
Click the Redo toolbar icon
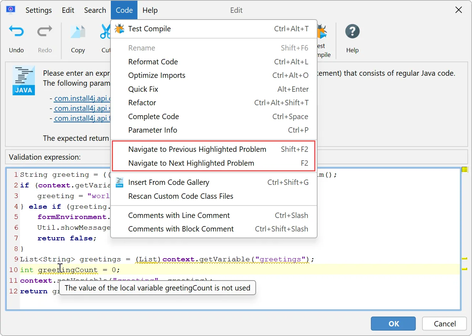[x=45, y=32]
